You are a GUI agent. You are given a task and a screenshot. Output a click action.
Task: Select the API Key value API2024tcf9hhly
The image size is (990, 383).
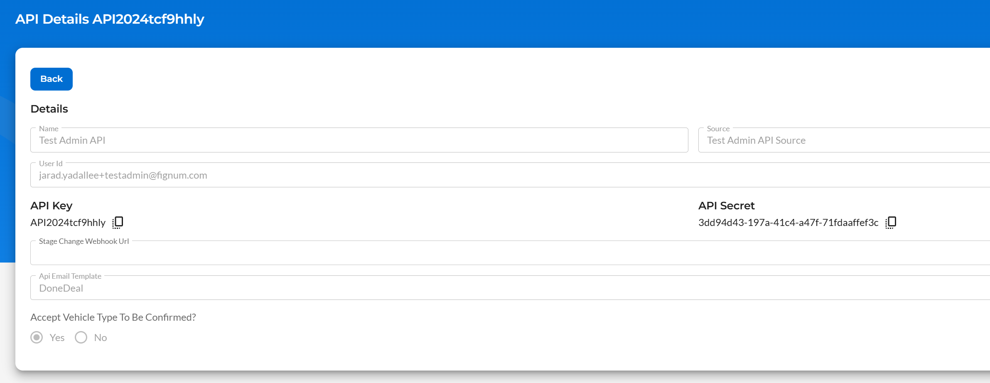pyautogui.click(x=68, y=222)
